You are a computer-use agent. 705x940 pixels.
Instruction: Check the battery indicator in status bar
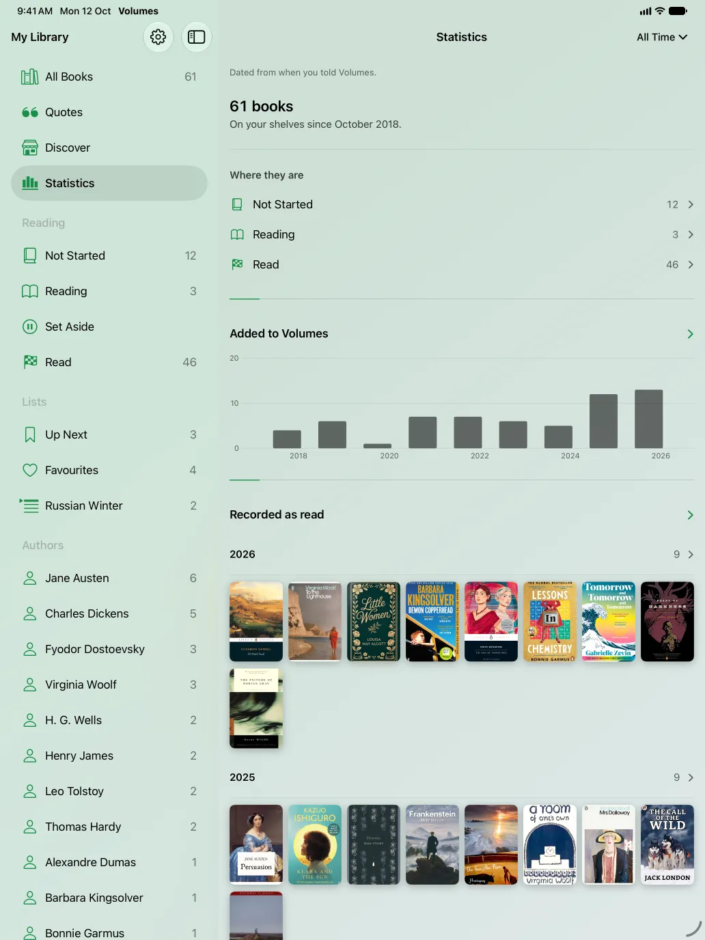[x=678, y=11]
